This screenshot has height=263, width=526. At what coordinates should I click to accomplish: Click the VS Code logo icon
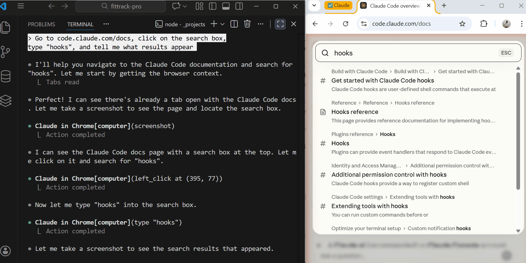coord(3,6)
